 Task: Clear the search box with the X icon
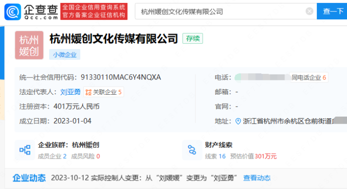(309, 11)
